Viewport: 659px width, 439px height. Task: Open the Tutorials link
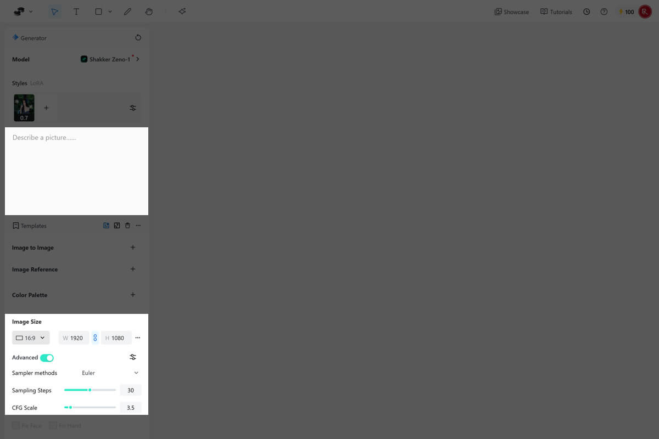coord(556,12)
